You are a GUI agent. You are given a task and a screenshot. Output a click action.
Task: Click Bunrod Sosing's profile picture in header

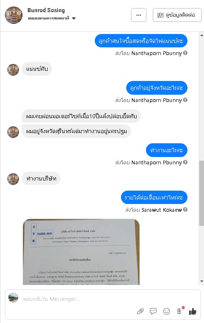coord(14,15)
